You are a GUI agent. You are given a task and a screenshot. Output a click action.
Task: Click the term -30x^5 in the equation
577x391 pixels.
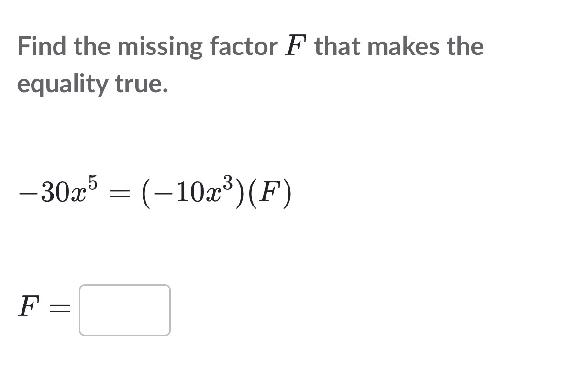[58, 192]
